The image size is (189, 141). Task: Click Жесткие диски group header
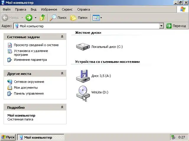[88, 33]
